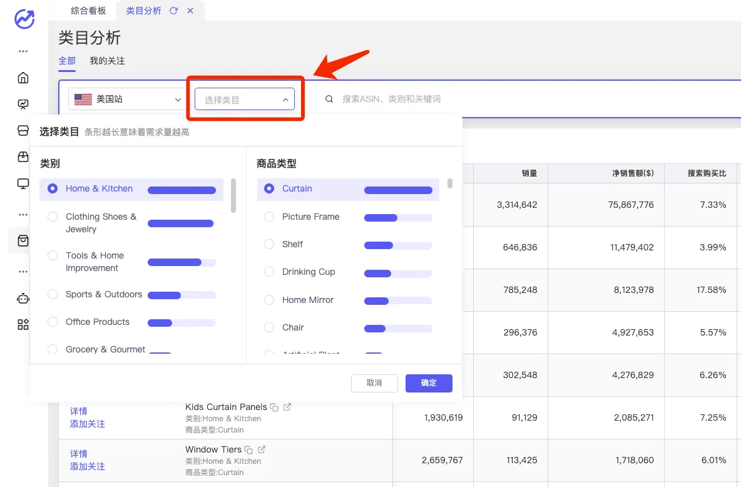The width and height of the screenshot is (741, 487).
Task: Click the 搜索购买比 column header
Action: click(x=707, y=173)
